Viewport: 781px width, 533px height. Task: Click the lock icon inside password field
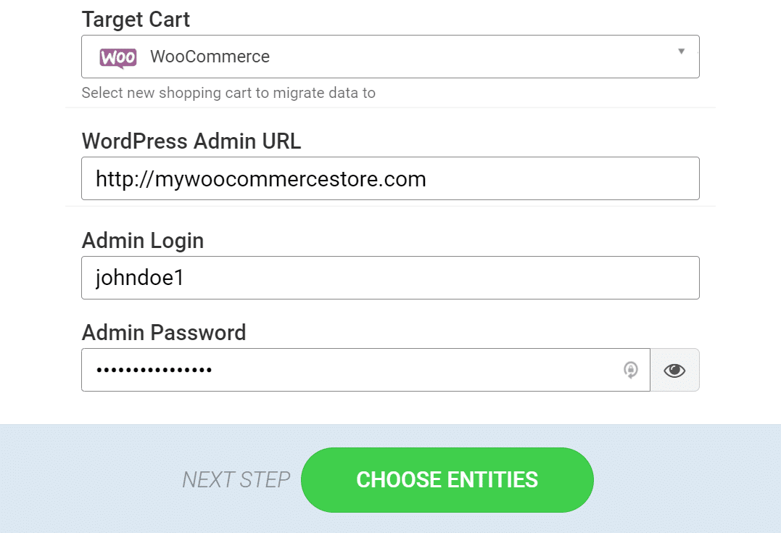pyautogui.click(x=631, y=370)
